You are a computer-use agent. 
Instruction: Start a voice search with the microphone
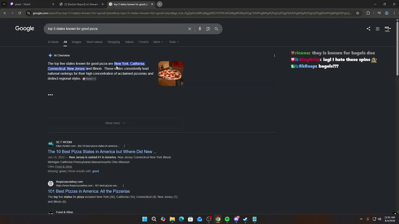pyautogui.click(x=200, y=29)
